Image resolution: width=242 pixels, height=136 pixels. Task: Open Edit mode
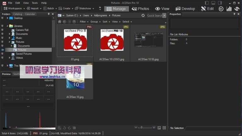click(207, 9)
